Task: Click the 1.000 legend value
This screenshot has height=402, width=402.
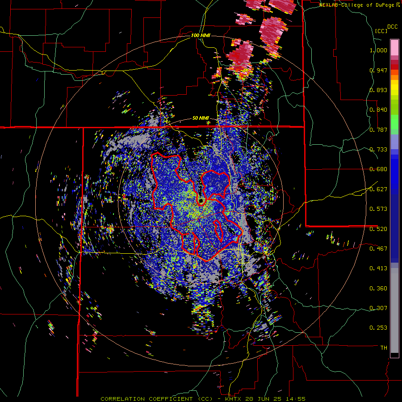Action: (x=378, y=50)
